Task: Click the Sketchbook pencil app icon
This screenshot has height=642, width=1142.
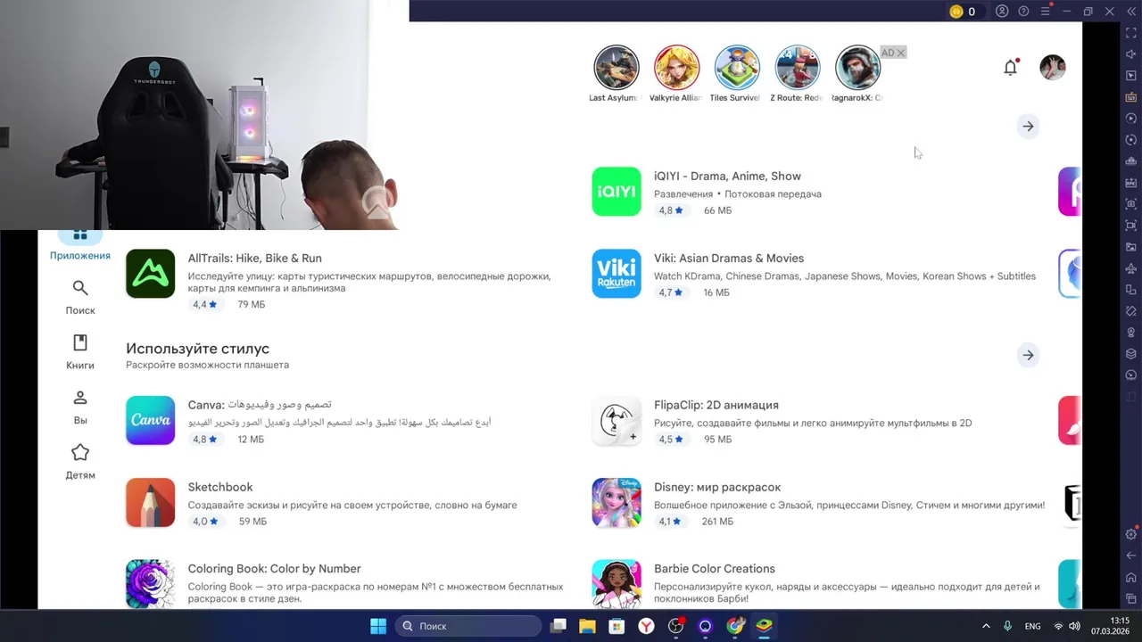Action: [x=150, y=503]
